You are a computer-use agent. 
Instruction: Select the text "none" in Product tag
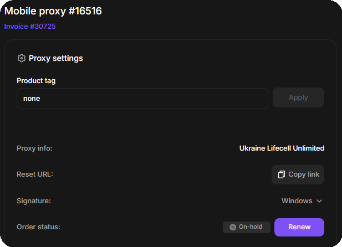[32, 99]
